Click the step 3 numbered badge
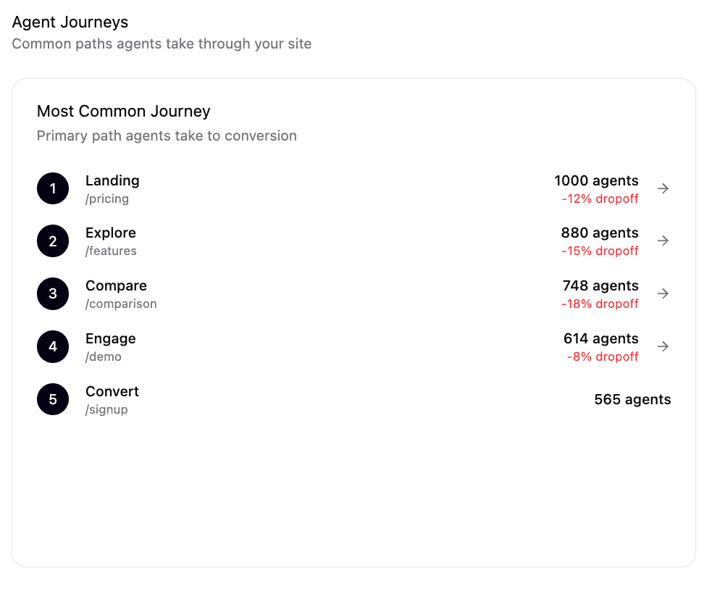This screenshot has height=589, width=720. coord(52,293)
